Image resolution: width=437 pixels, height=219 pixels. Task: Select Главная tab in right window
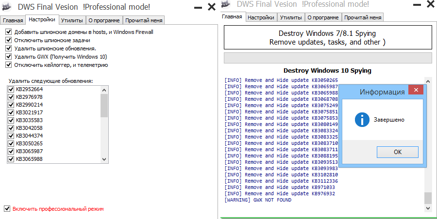232,16
